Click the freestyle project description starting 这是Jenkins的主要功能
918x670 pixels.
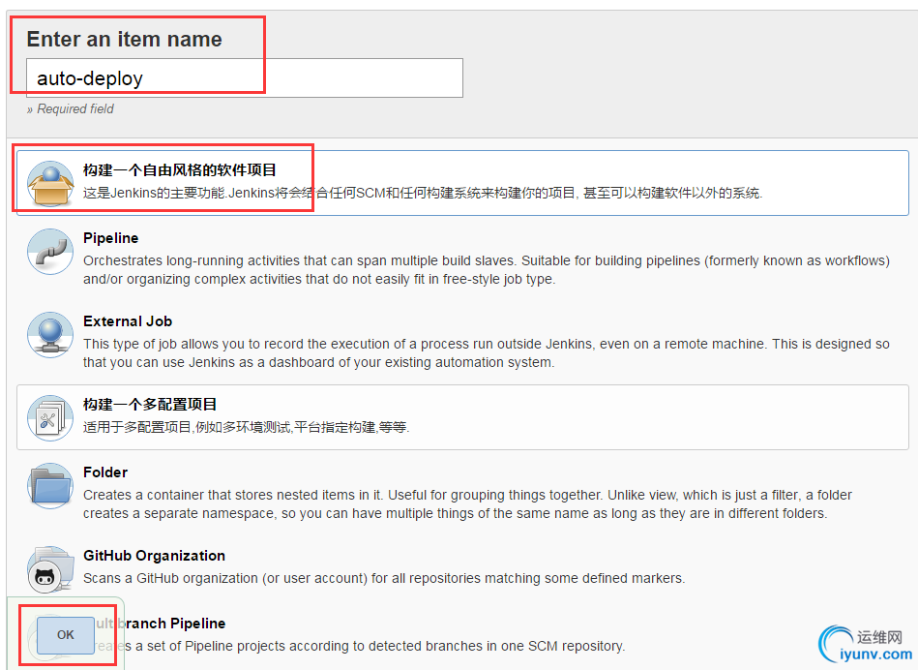click(423, 193)
